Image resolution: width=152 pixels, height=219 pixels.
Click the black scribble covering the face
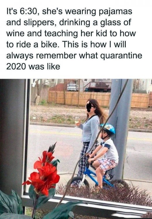(x=89, y=107)
